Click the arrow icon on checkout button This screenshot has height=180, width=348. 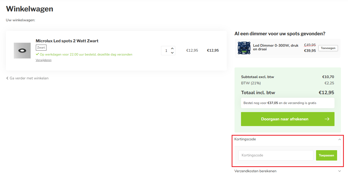pos(327,119)
